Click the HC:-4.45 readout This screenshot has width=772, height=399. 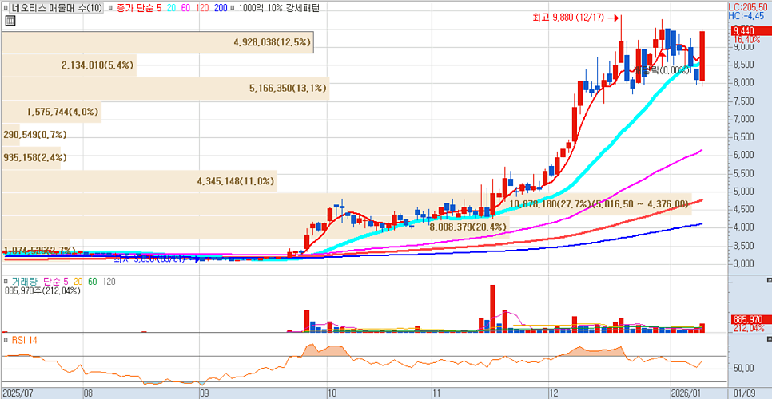point(746,16)
